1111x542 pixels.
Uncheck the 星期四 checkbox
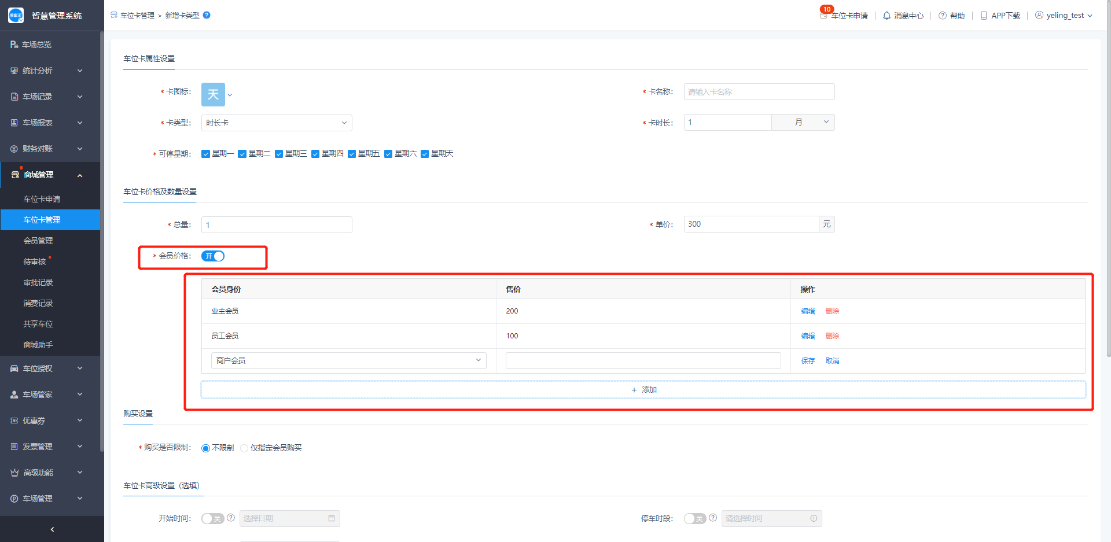pyautogui.click(x=315, y=154)
